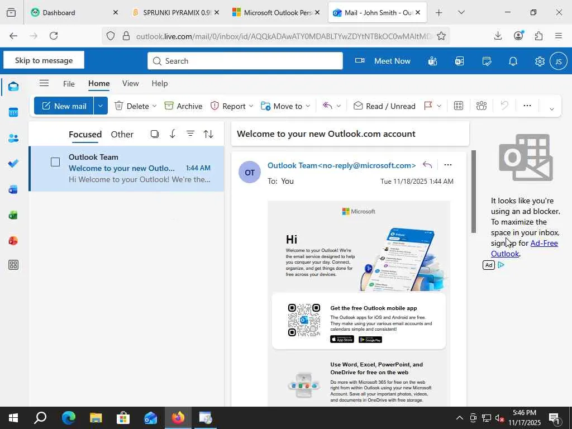Collapse the ribbon with the chevron
Viewport: 572px width, 429px height.
551,109
